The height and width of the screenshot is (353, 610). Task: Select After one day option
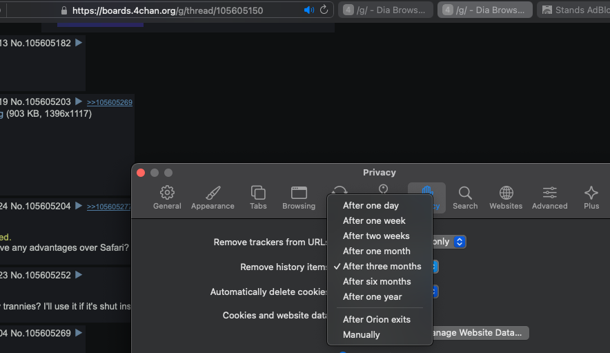tap(380, 205)
